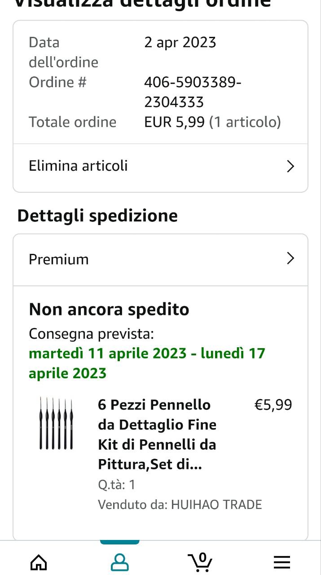Open the hamburger menu icon
Screen dimensions: 321x575
(281, 562)
